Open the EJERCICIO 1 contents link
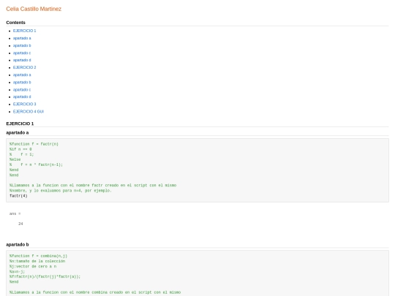Viewport: 395px width, 296px height. point(24,31)
